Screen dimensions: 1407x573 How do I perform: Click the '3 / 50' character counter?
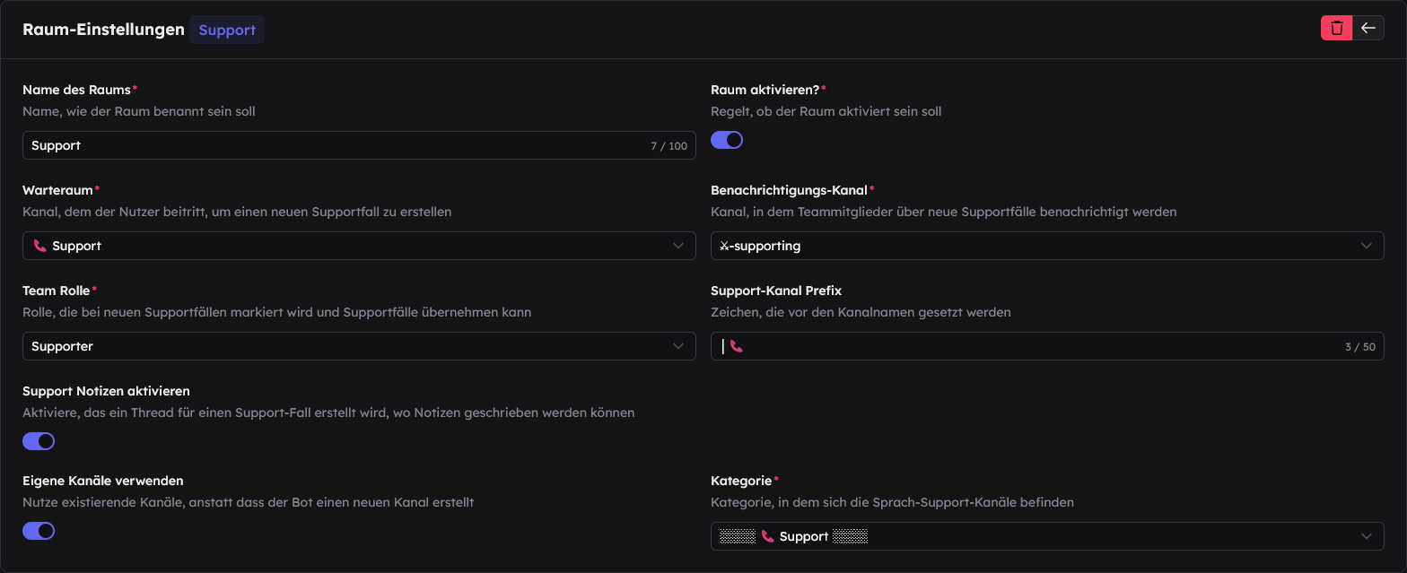coord(1359,347)
